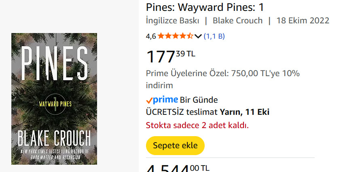
Task: Click the blue prime logo
Action: 165,100
